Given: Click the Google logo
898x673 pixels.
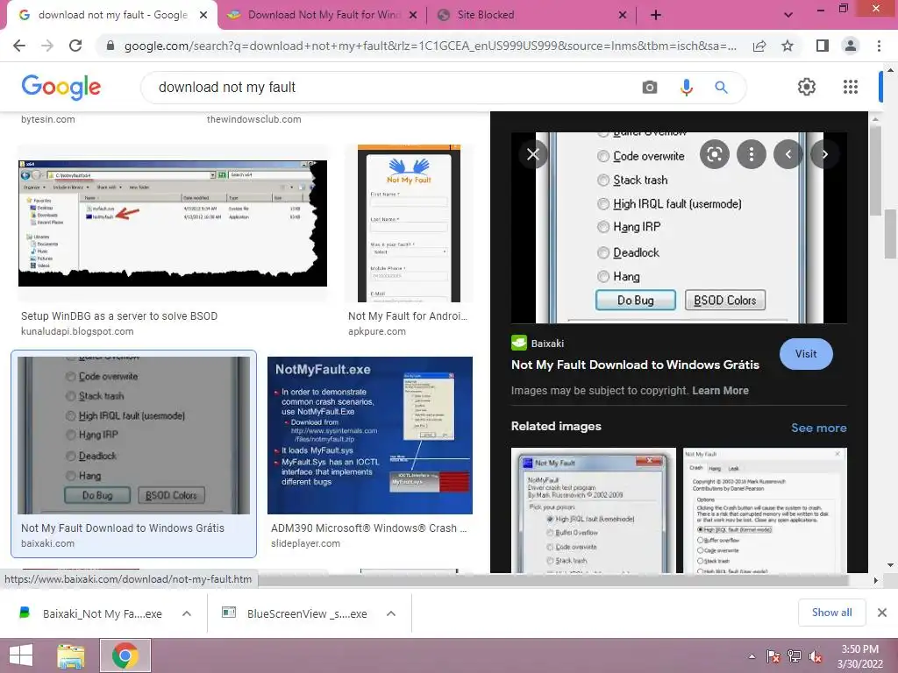Looking at the screenshot, I should point(61,88).
